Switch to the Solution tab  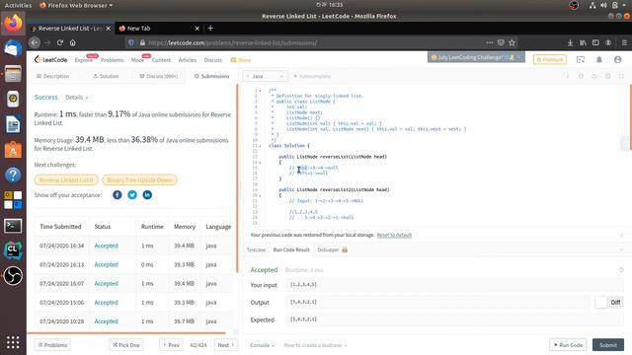click(x=106, y=76)
